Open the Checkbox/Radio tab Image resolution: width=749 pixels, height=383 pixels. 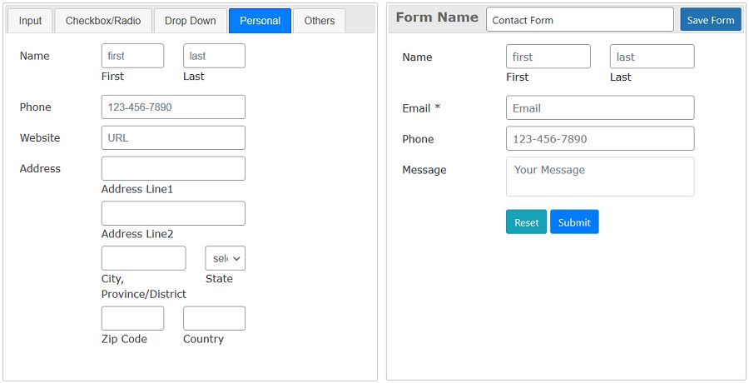pyautogui.click(x=103, y=21)
